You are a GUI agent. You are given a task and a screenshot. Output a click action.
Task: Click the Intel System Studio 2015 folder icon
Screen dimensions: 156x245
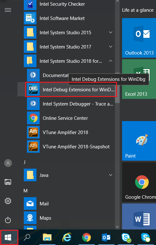click(x=30, y=32)
